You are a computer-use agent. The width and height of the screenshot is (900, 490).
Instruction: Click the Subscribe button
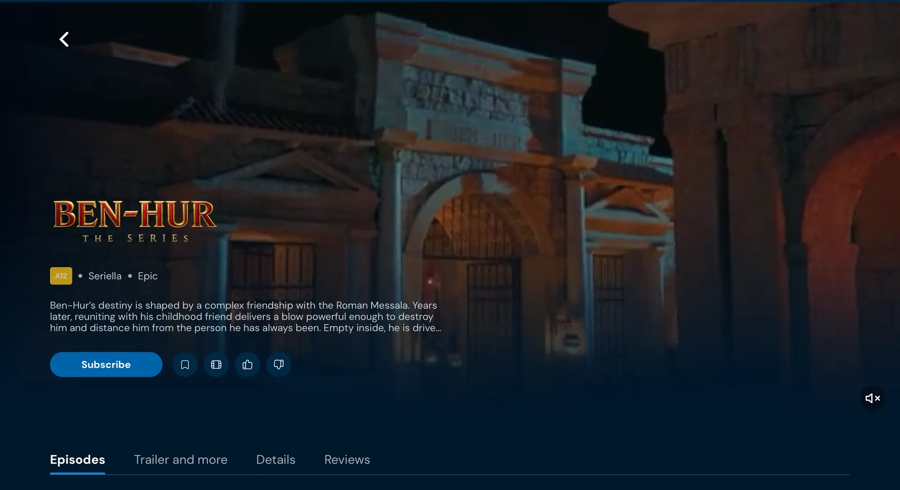pos(106,365)
